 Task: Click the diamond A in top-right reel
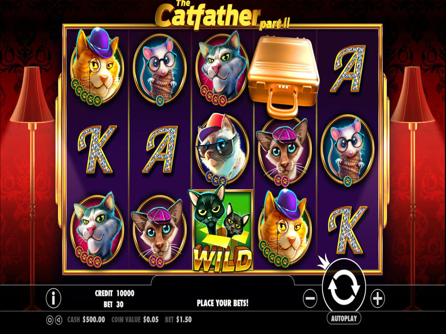pos(348,69)
